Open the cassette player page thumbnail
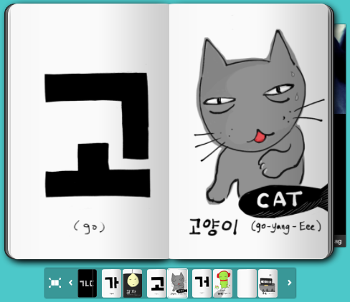This screenshot has width=350, height=302. 268,283
